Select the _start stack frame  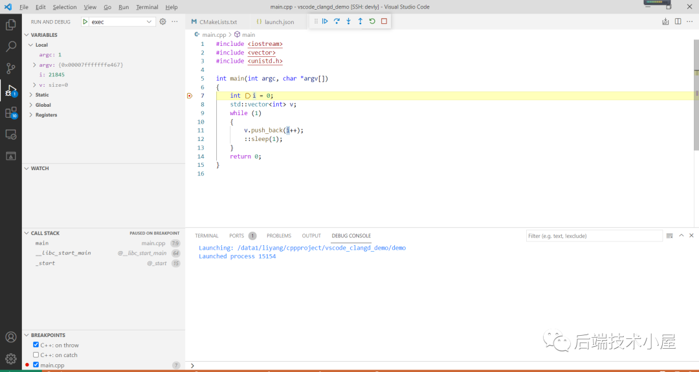coord(104,263)
